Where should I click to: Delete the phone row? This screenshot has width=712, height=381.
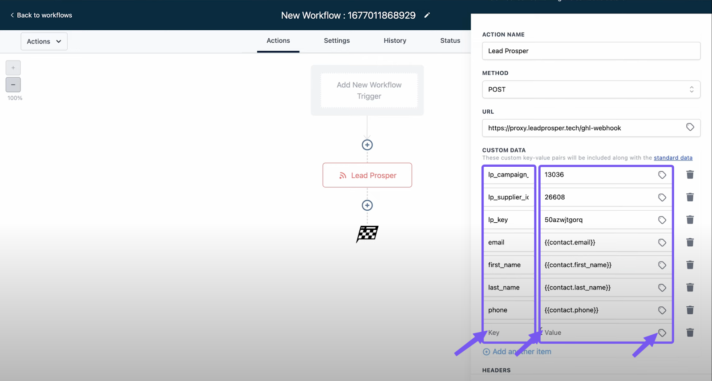coord(690,310)
